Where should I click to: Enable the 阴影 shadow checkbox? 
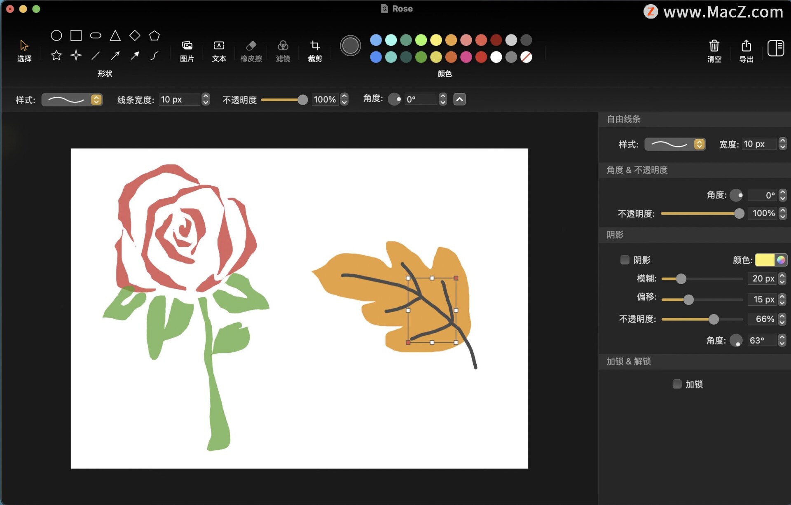pos(625,260)
